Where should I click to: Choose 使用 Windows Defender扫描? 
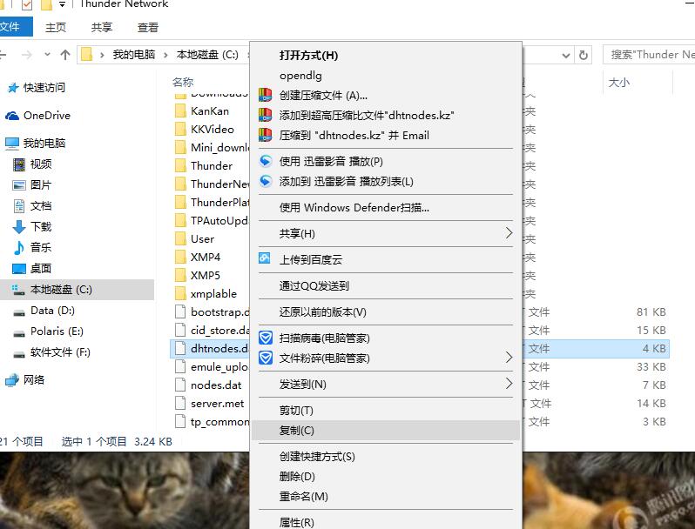[x=386, y=207]
